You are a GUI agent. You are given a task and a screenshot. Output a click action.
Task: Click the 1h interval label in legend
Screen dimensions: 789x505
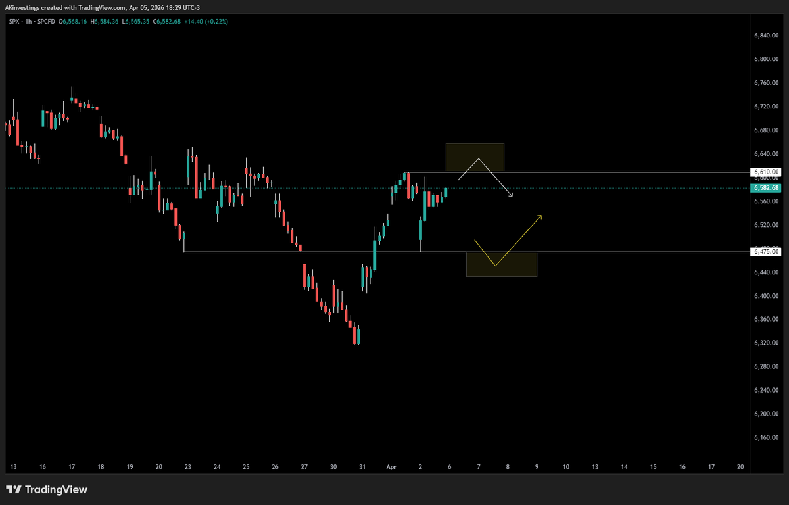[28, 22]
